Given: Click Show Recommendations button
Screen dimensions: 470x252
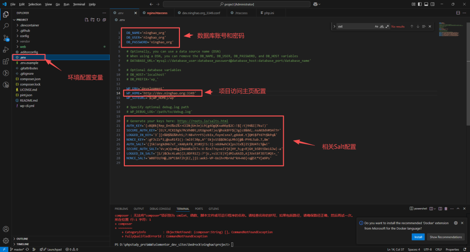Looking at the screenshot, I should (445, 237).
